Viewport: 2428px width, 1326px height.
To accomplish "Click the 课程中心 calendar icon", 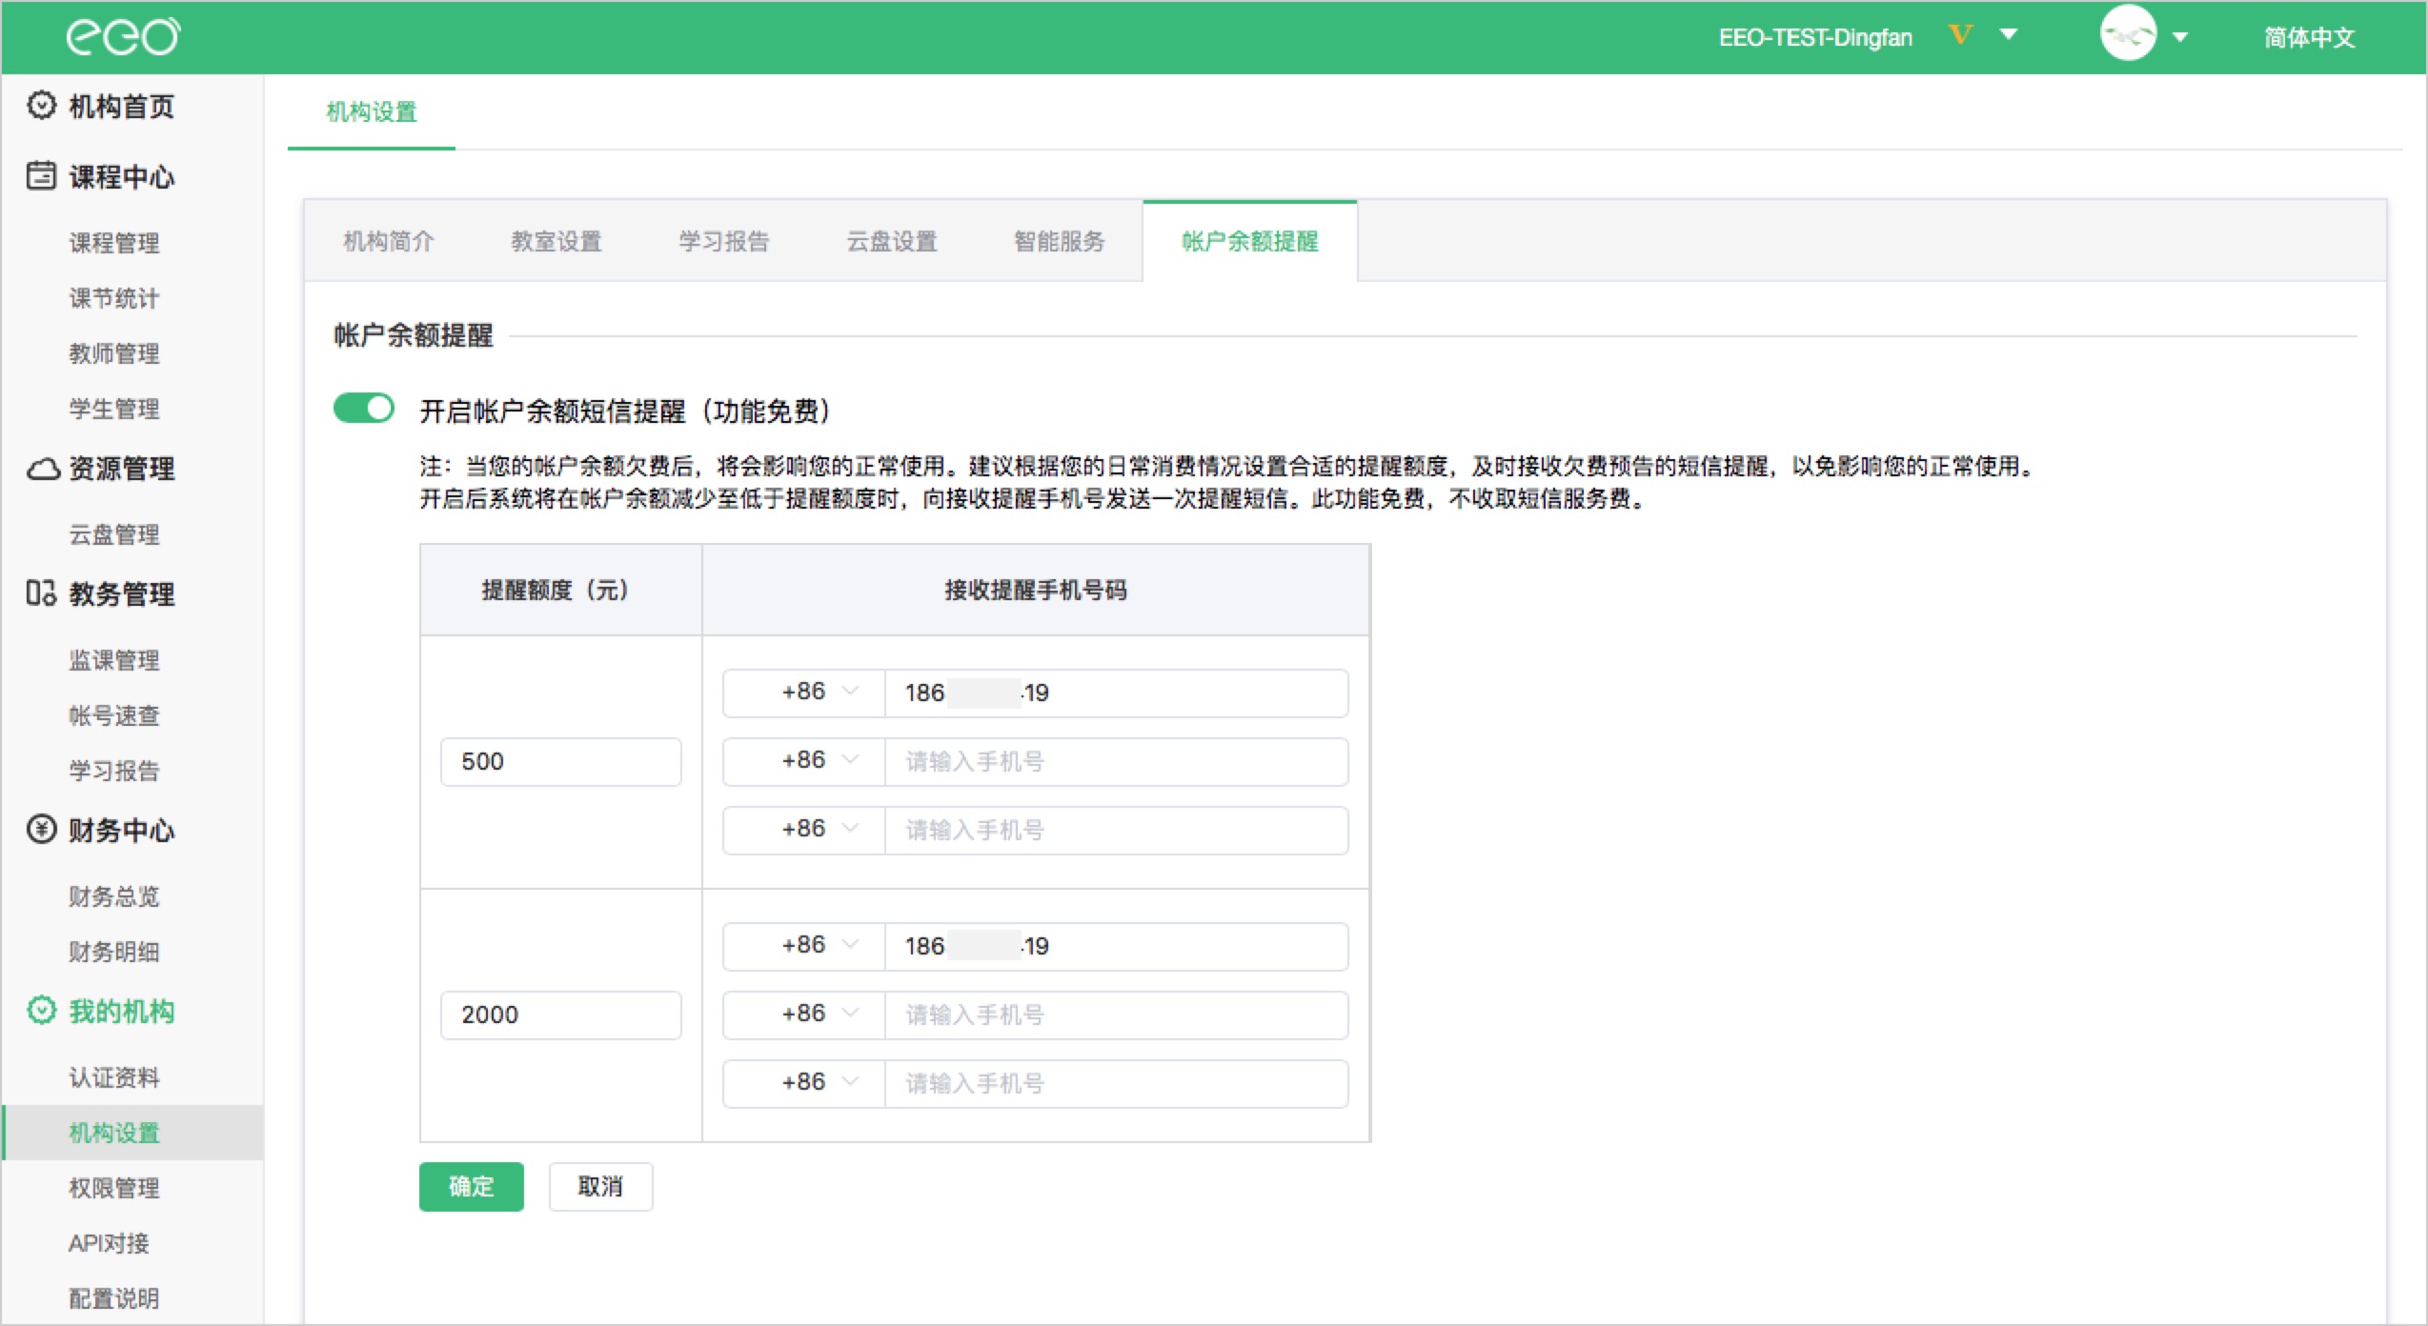I will coord(41,176).
